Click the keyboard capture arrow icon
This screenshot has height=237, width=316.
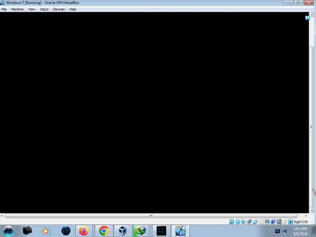pos(290,222)
